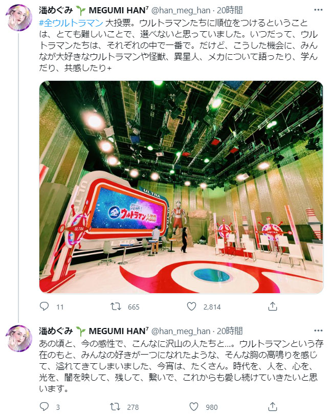Image resolution: width=332 pixels, height=417 pixels.
Task: Open the first tweet's 20時間 timestamp
Action: point(230,10)
